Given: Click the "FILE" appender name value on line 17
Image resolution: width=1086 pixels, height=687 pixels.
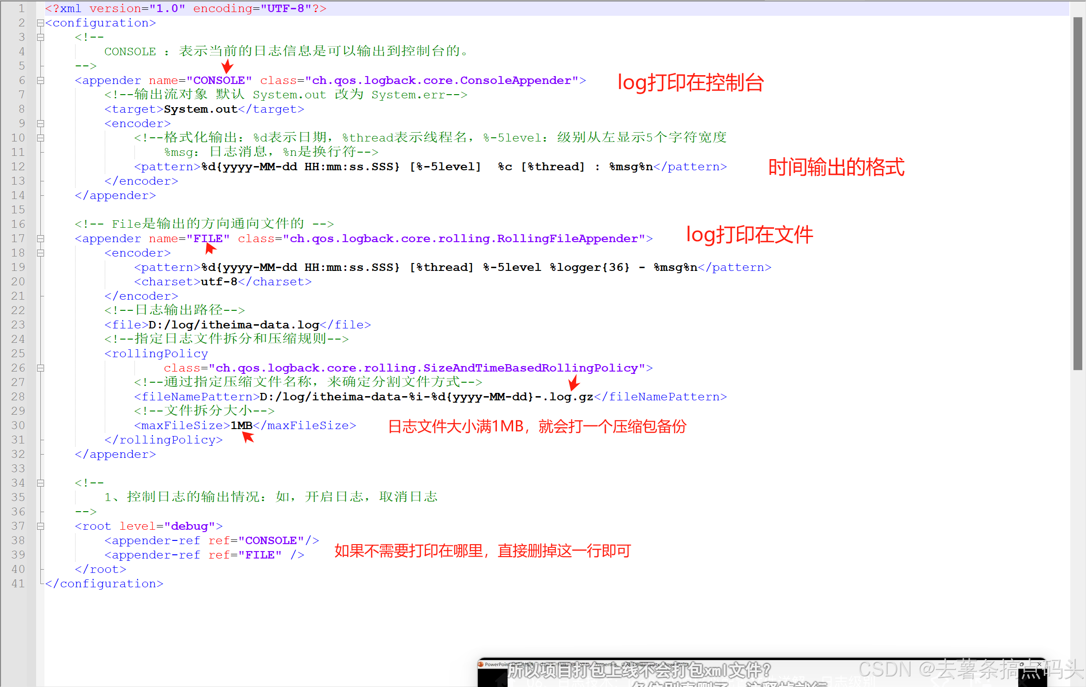Looking at the screenshot, I should point(208,238).
